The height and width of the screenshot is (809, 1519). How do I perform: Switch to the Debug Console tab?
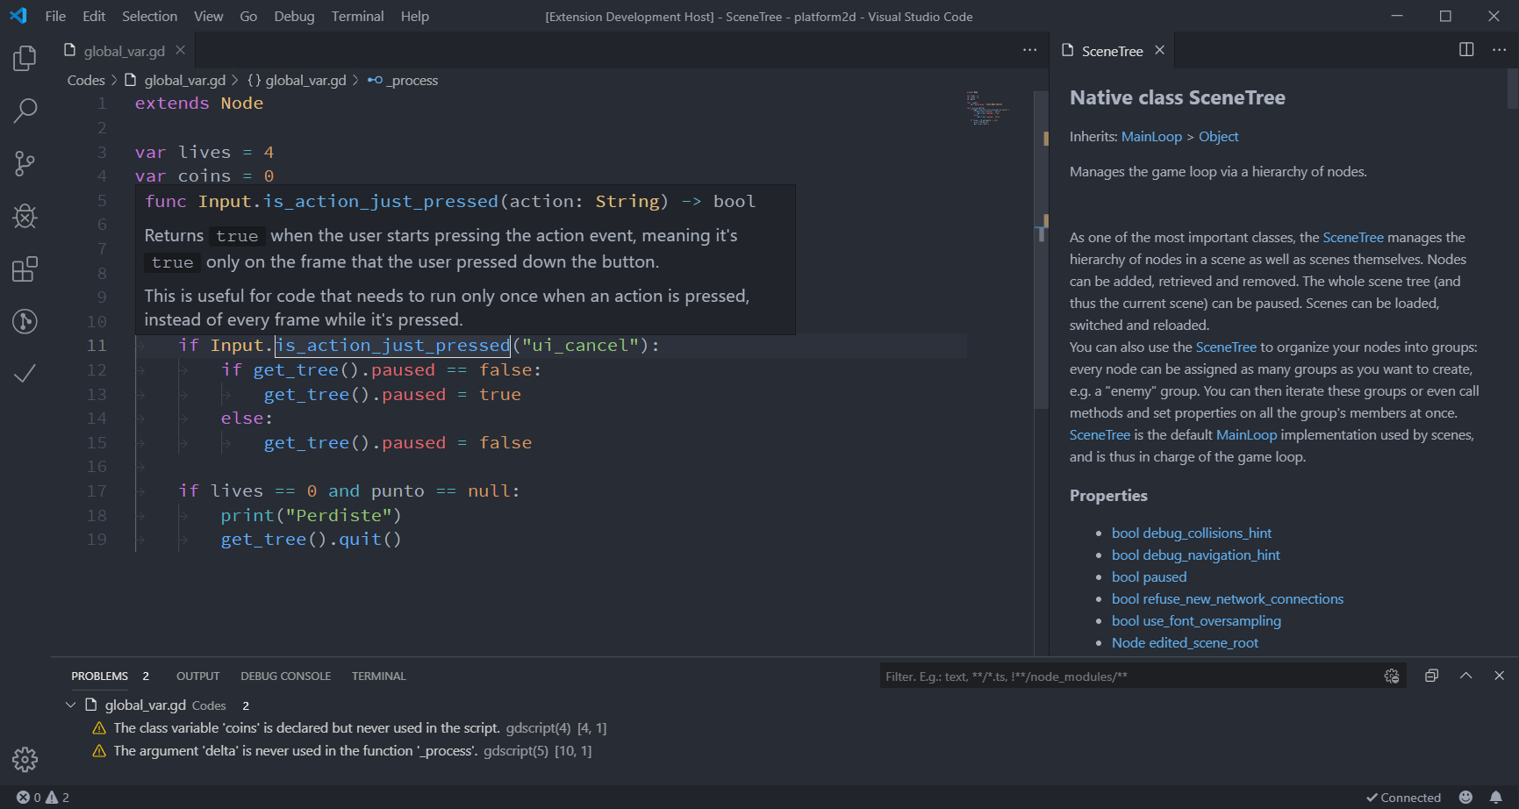[x=285, y=676]
